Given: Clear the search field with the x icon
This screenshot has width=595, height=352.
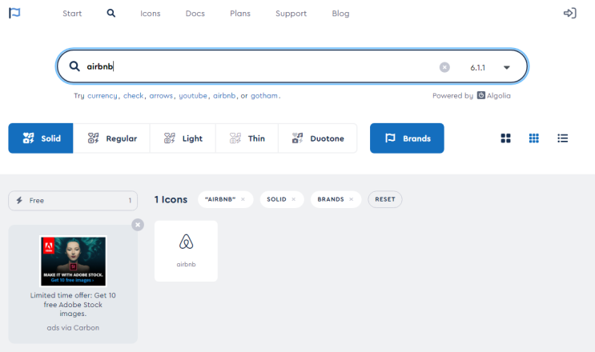Looking at the screenshot, I should pyautogui.click(x=444, y=67).
